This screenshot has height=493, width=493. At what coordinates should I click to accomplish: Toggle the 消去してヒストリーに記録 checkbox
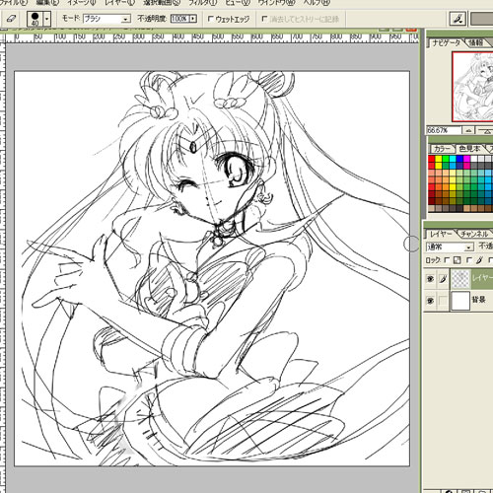[264, 19]
